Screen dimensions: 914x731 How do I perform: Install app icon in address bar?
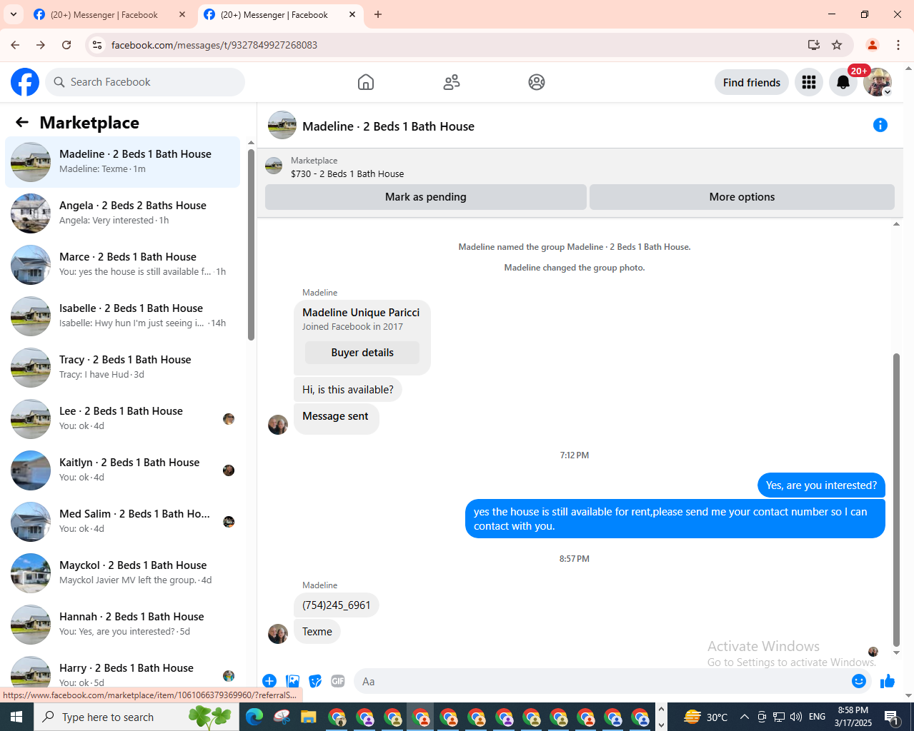click(x=814, y=45)
